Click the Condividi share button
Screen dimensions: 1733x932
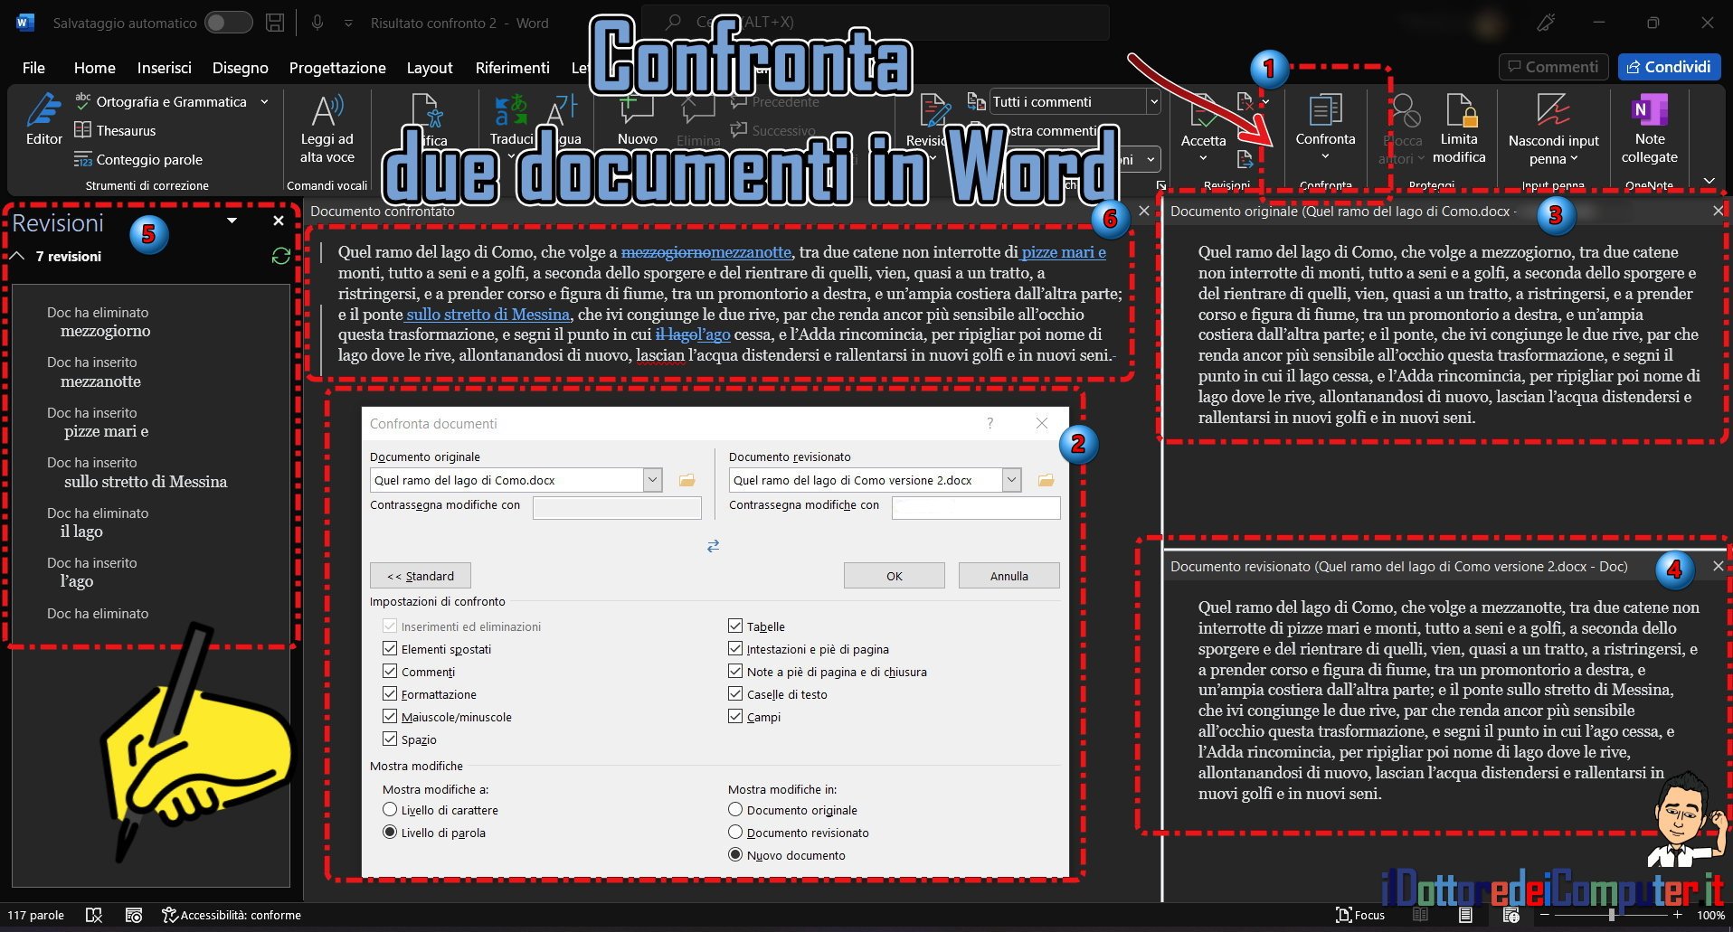click(x=1669, y=67)
